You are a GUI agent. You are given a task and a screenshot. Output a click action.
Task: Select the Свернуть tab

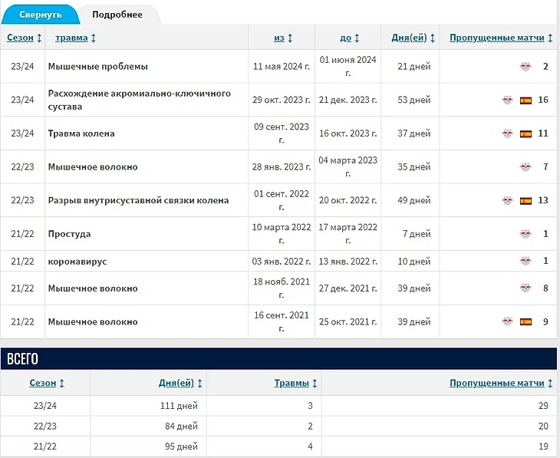tap(40, 15)
